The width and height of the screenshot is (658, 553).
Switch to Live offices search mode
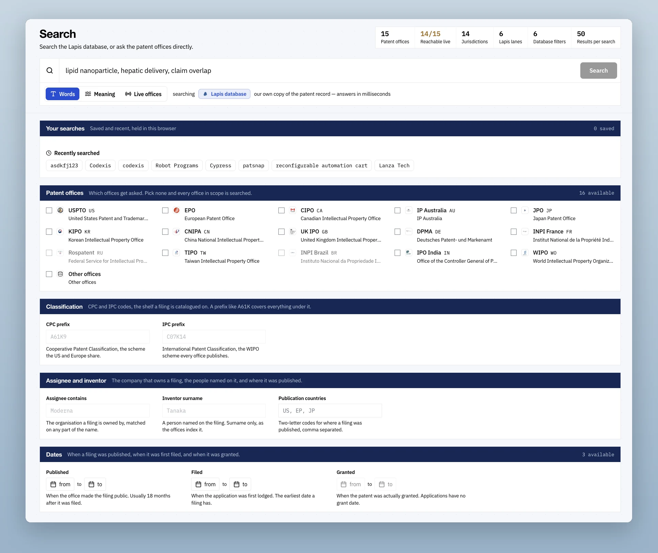click(143, 94)
